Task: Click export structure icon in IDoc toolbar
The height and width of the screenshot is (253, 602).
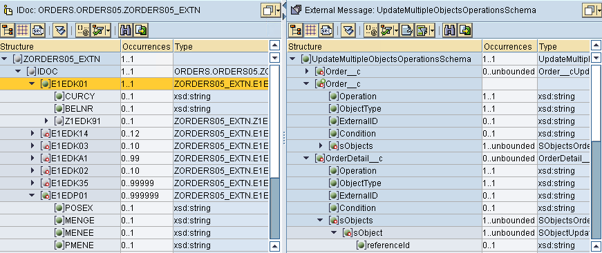Action: (141, 30)
